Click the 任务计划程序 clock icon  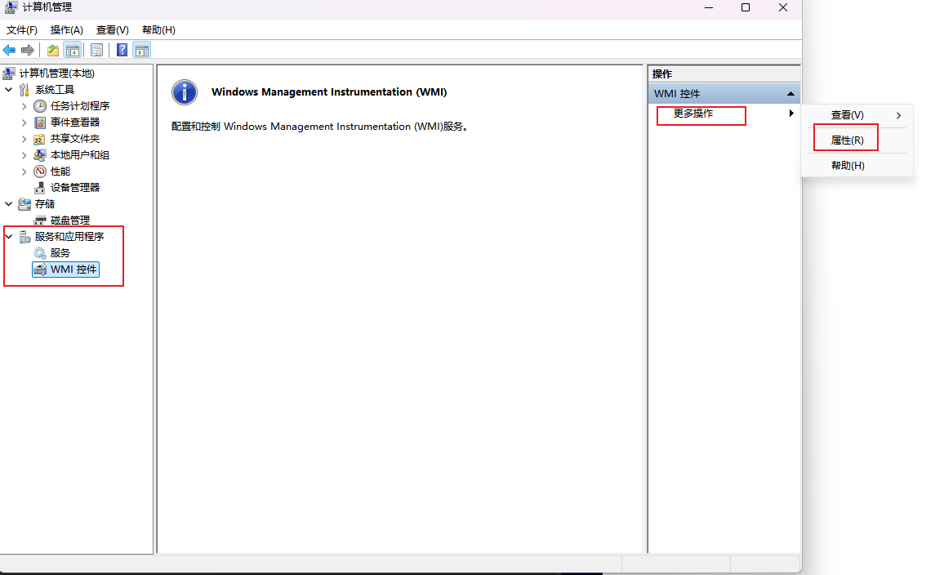(40, 106)
